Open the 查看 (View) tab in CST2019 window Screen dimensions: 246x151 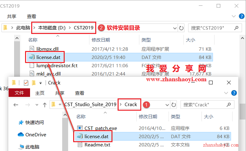[31, 16]
